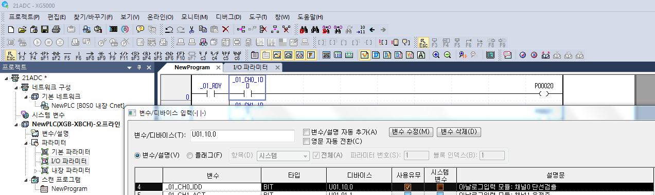Viewport: 655px width, 195px height.
Task: Click the line-number 10→11 goto icon
Action: point(361,29)
